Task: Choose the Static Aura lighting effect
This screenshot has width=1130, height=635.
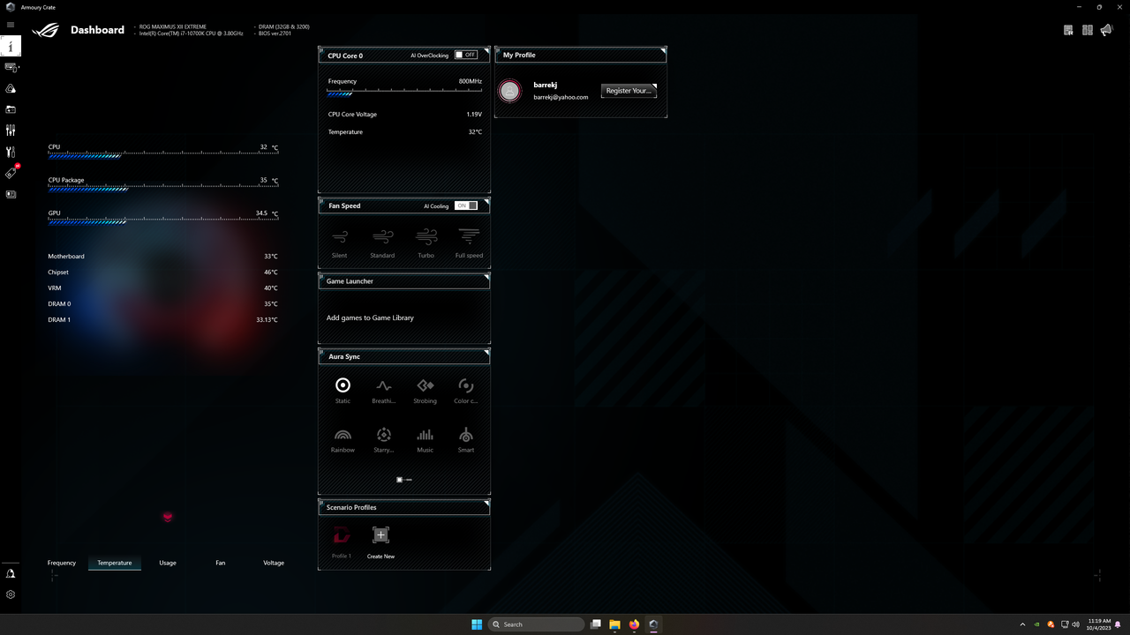Action: coord(343,390)
